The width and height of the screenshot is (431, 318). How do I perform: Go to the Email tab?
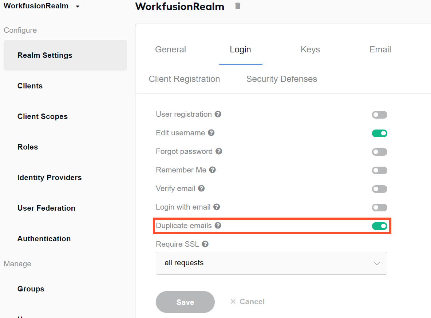[380, 49]
